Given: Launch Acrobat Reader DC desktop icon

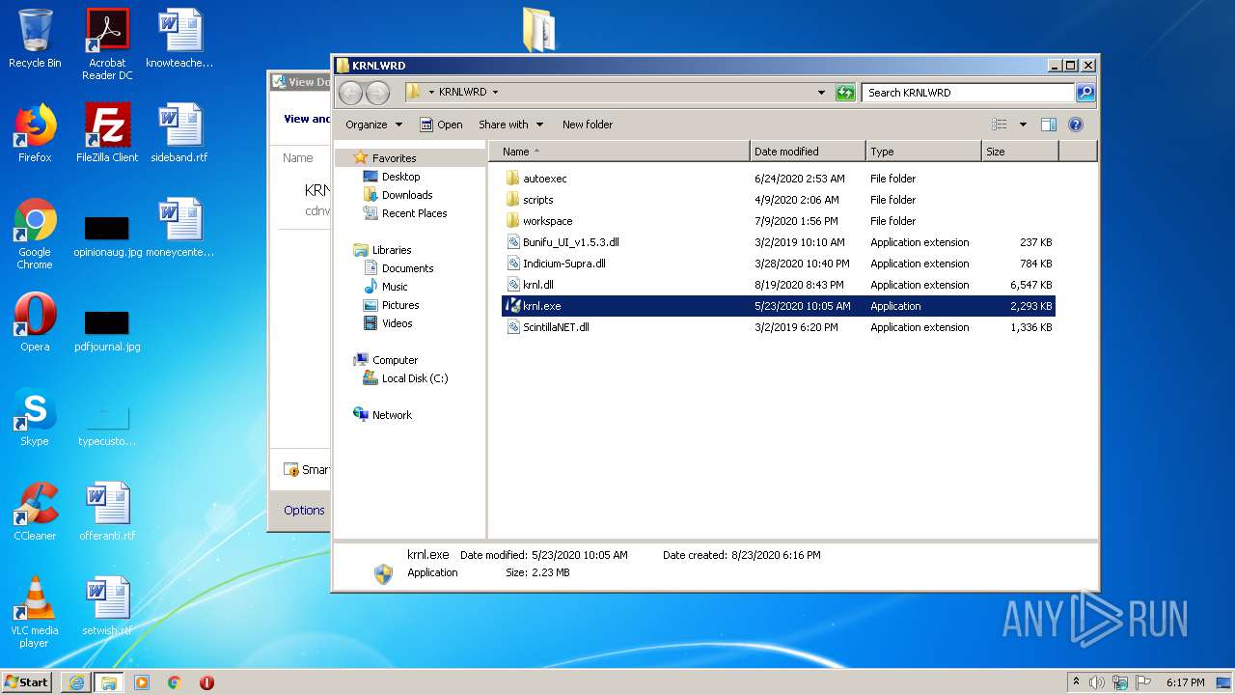Looking at the screenshot, I should point(107,43).
